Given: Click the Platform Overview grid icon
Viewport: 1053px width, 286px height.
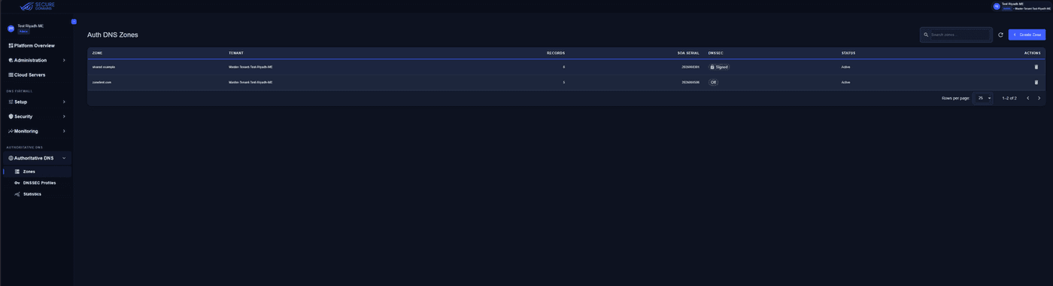Looking at the screenshot, I should click(11, 45).
